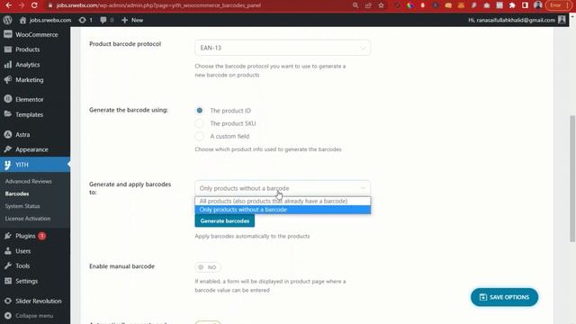Click the share page icon in address bar
The width and height of the screenshot is (576, 324).
[368, 5]
